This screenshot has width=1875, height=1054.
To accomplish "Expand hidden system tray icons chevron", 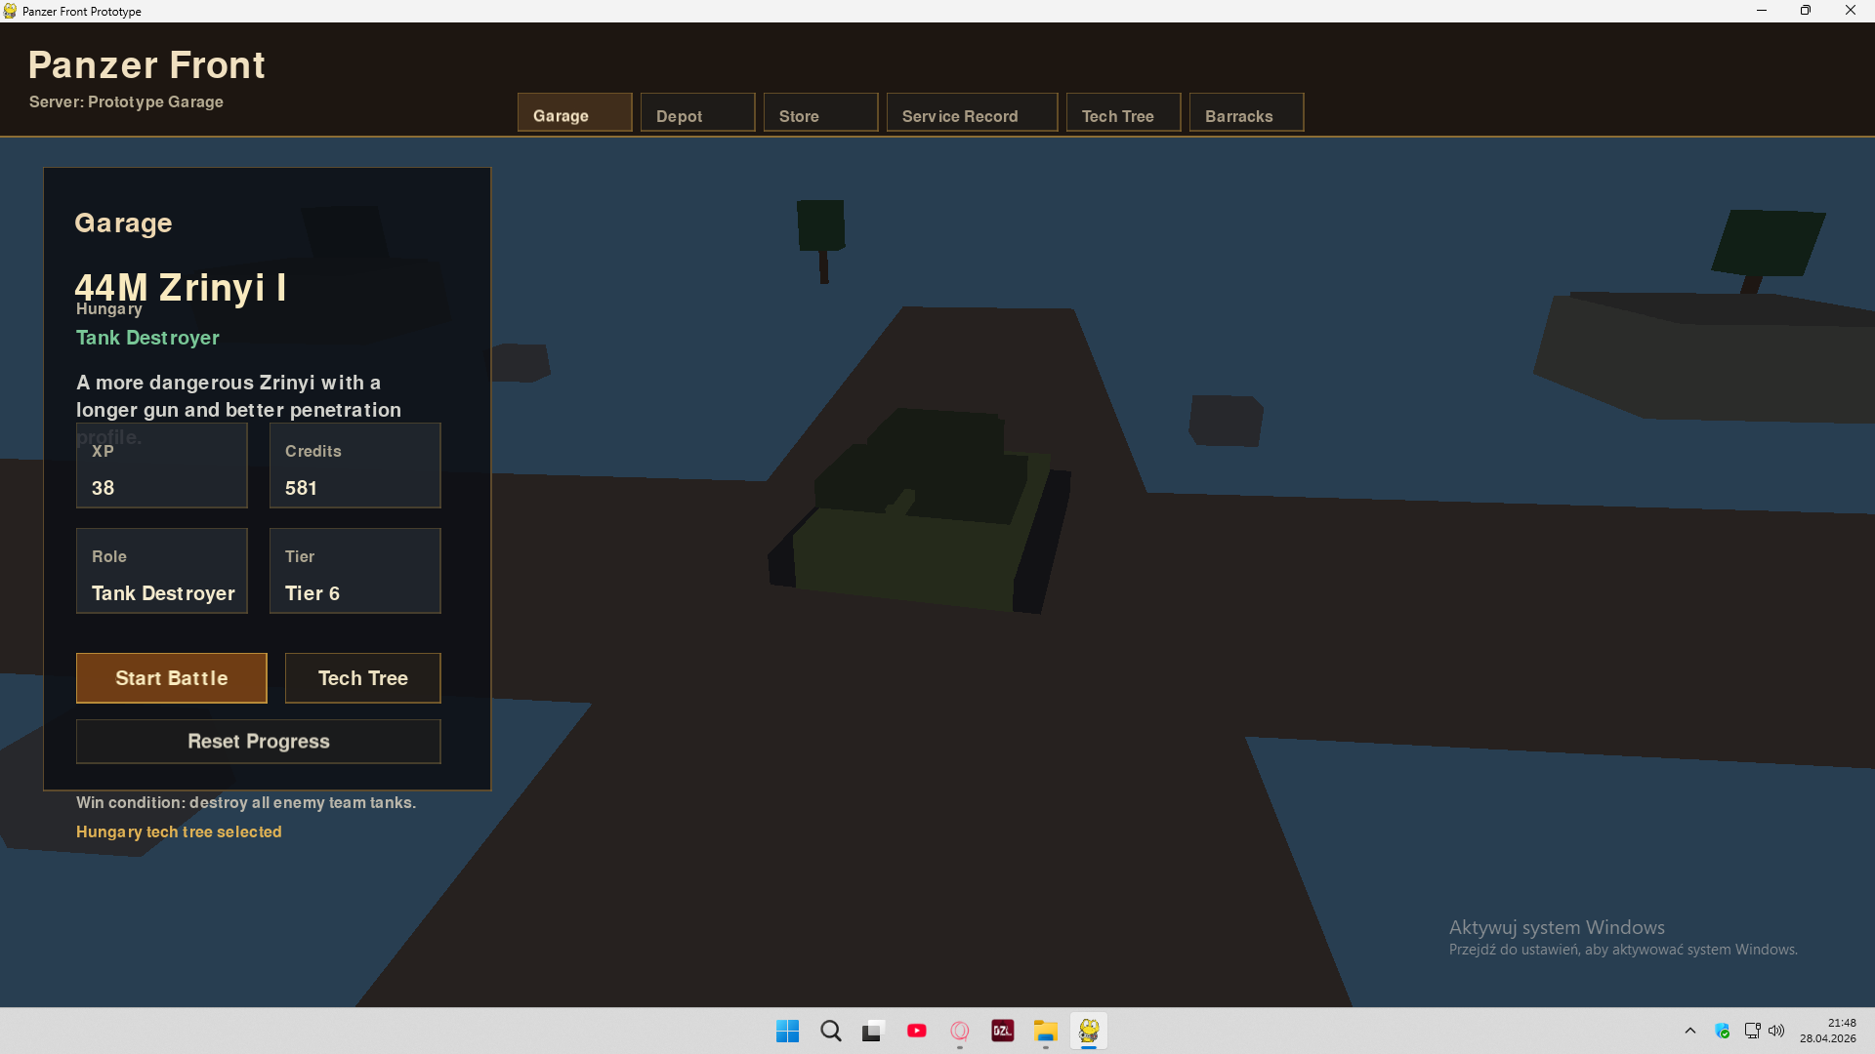I will (x=1689, y=1031).
